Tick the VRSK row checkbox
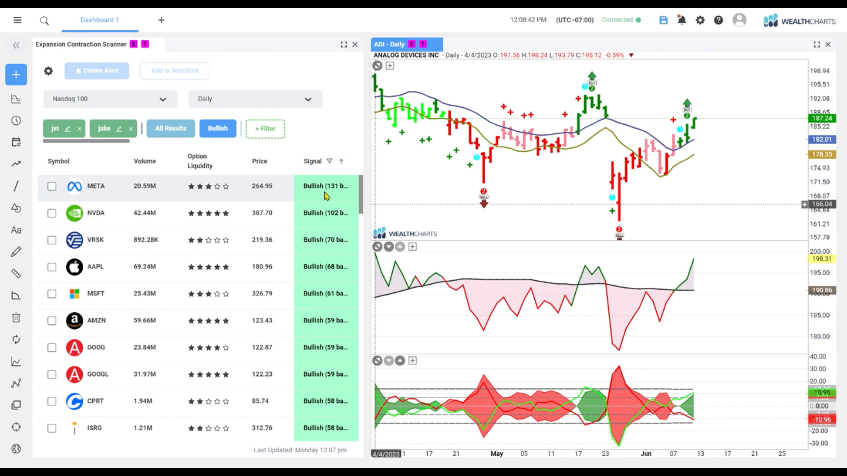The height and width of the screenshot is (476, 847). click(x=52, y=240)
